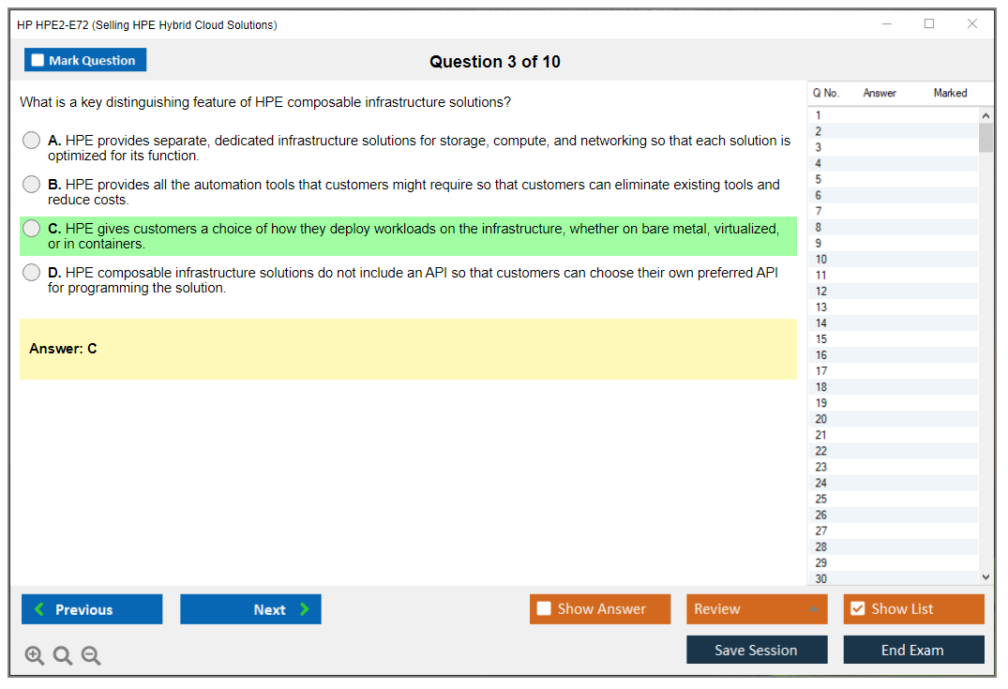Viewport: 1008px width, 689px height.
Task: Tick the Mark Question checkbox
Action: [38, 61]
